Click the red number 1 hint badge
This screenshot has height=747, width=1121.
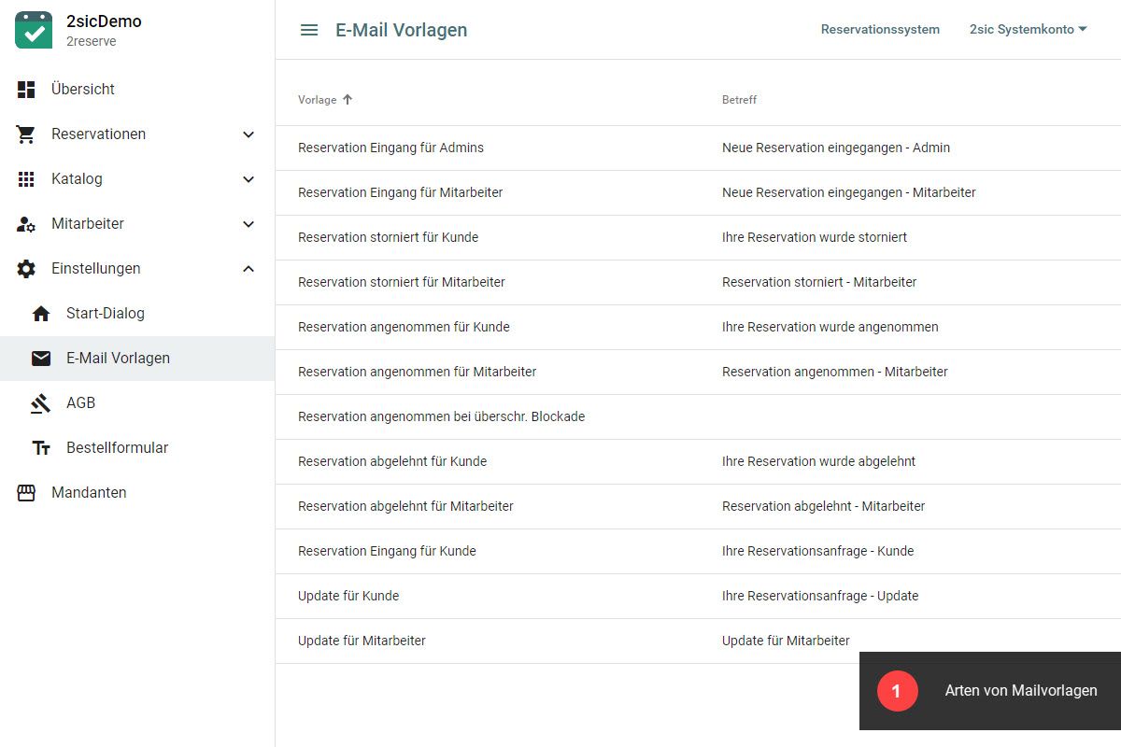[897, 691]
